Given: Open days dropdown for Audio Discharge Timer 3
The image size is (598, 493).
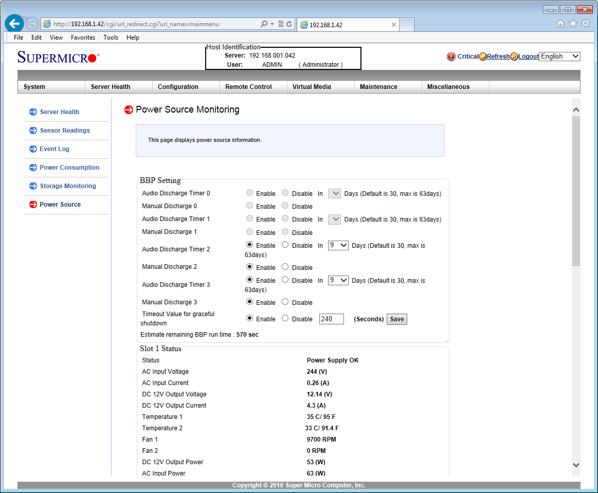Looking at the screenshot, I should pos(338,280).
